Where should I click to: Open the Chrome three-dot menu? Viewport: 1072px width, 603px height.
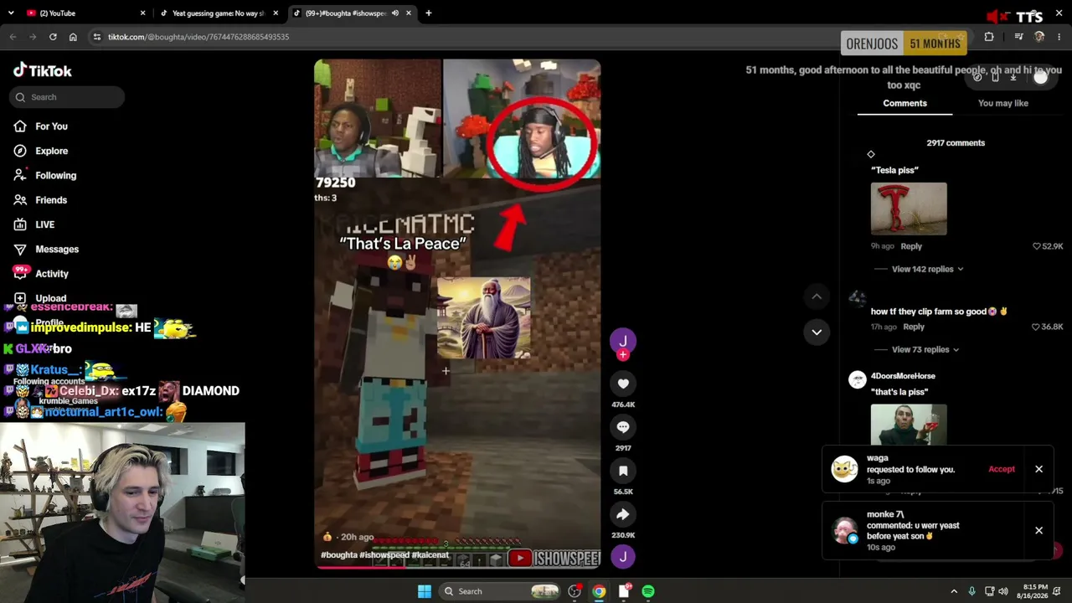pyautogui.click(x=1059, y=37)
